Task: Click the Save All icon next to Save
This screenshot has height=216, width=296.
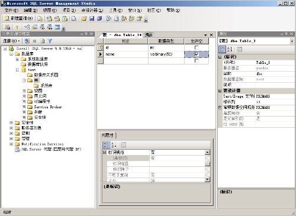Action: [99, 18]
